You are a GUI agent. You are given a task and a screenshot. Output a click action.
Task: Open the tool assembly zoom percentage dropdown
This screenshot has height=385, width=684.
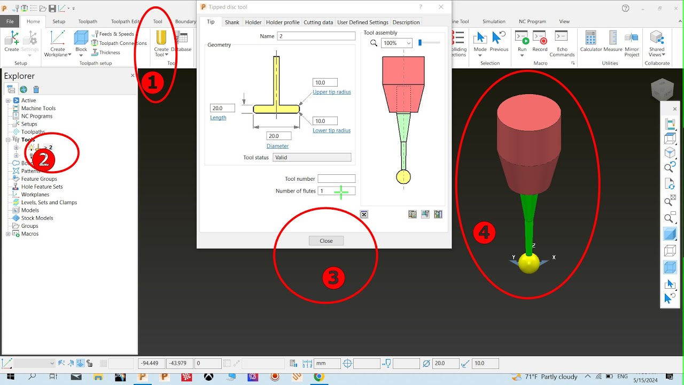tap(397, 43)
